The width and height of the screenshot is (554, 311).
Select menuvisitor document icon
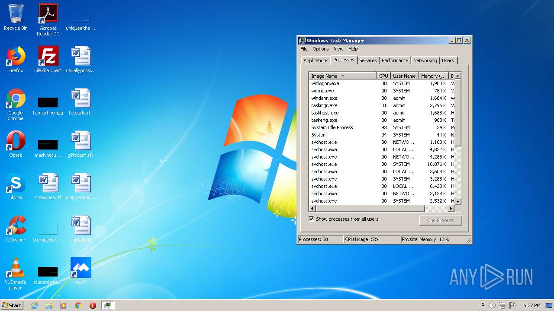tap(81, 187)
